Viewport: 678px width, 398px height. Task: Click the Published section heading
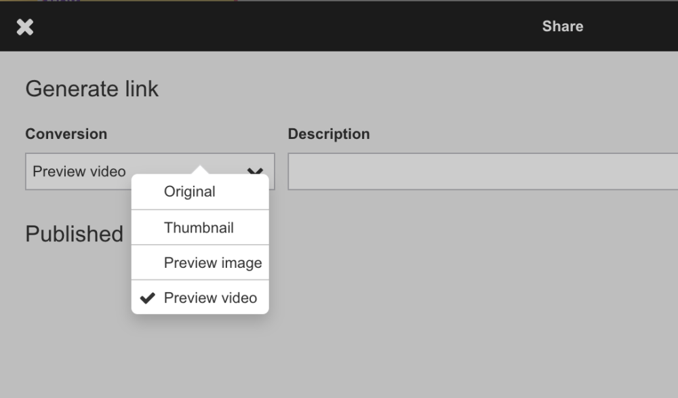click(x=74, y=233)
